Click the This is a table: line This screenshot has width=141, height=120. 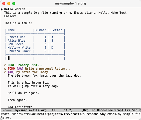click(x=18, y=23)
